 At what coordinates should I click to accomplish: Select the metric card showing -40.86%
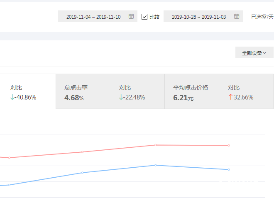coord(28,92)
